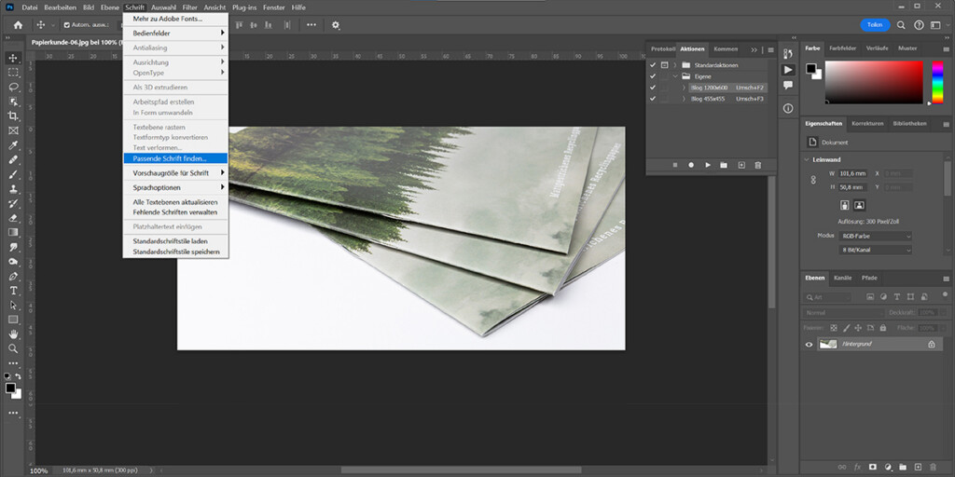
Task: Choose the Hand tool
Action: click(x=13, y=334)
